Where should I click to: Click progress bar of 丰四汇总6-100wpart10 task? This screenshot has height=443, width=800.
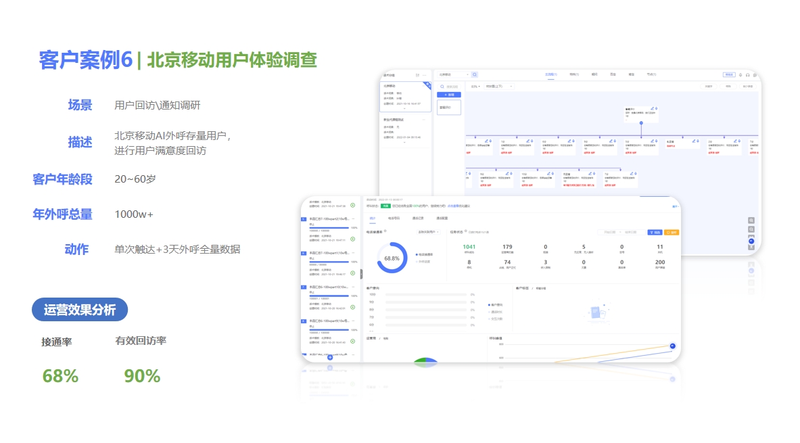(329, 296)
